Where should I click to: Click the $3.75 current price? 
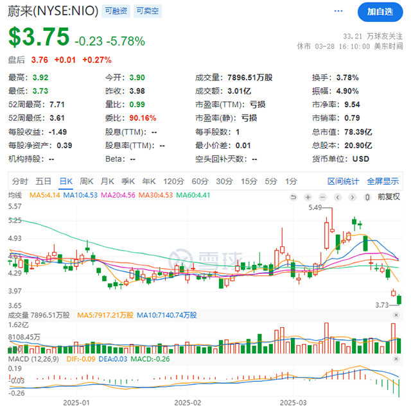(39, 37)
